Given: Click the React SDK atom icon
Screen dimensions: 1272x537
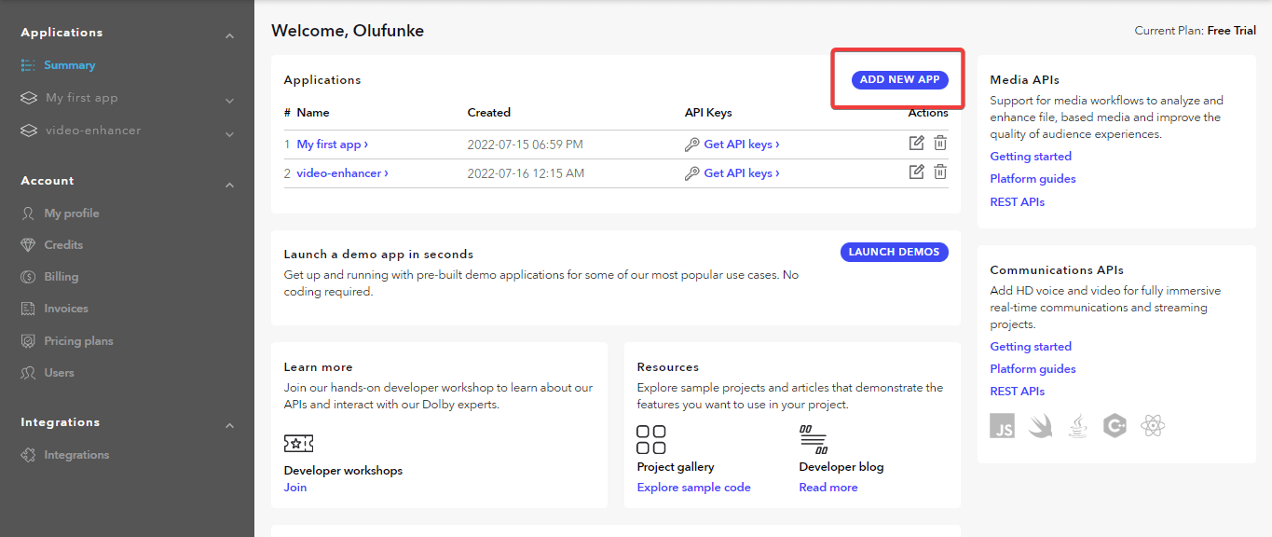Looking at the screenshot, I should pos(1154,427).
